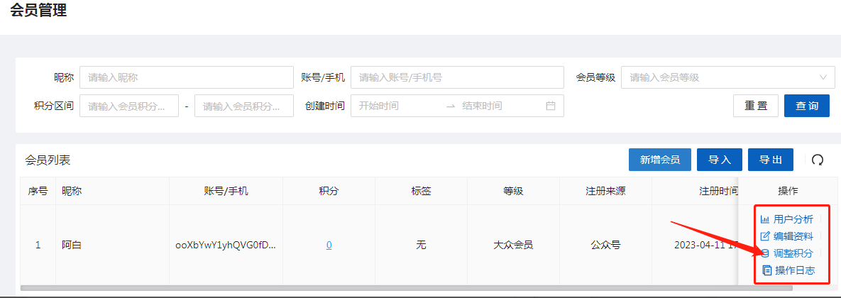Click the 导入 button
Viewport: 841px width, 298px height.
tap(719, 160)
